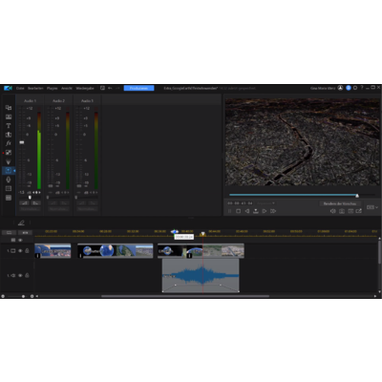This screenshot has width=382, height=382.
Task: Open the fx Effects Room icon
Action: click(x=9, y=143)
